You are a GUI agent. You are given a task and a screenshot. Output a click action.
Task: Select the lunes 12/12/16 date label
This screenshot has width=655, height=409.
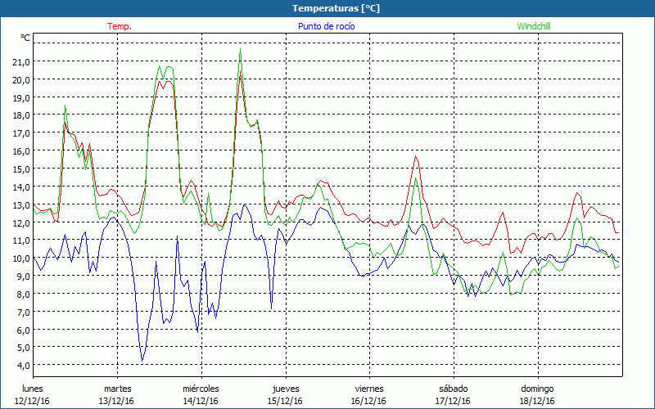click(x=33, y=394)
